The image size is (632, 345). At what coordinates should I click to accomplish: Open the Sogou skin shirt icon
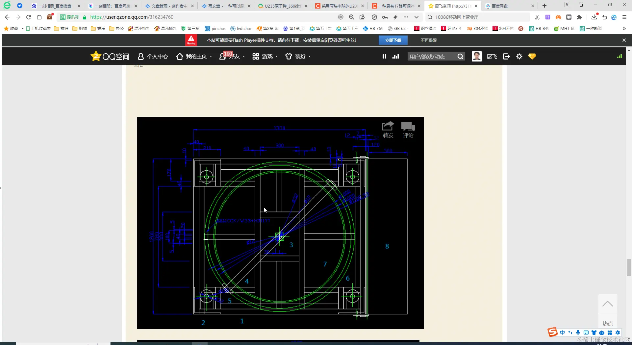pos(594,333)
